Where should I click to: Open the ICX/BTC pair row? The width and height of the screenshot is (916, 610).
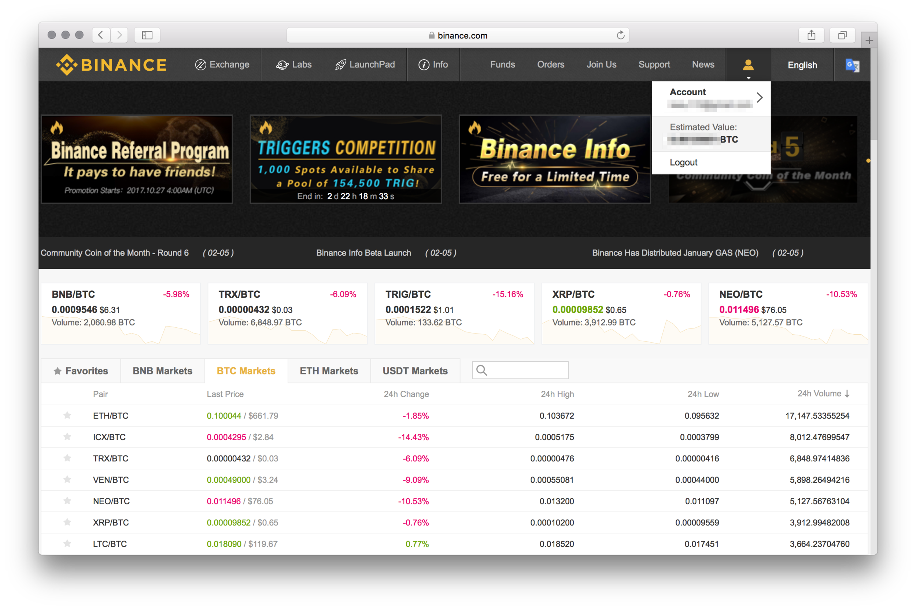454,437
